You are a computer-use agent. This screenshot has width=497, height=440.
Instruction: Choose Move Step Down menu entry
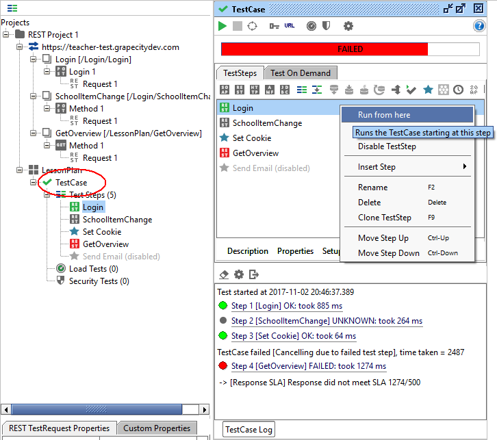pyautogui.click(x=407, y=253)
